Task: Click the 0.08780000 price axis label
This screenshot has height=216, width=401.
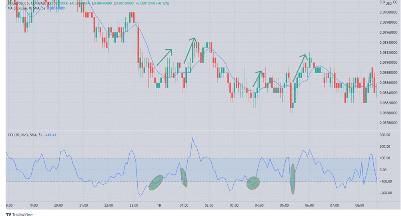Action: point(388,123)
